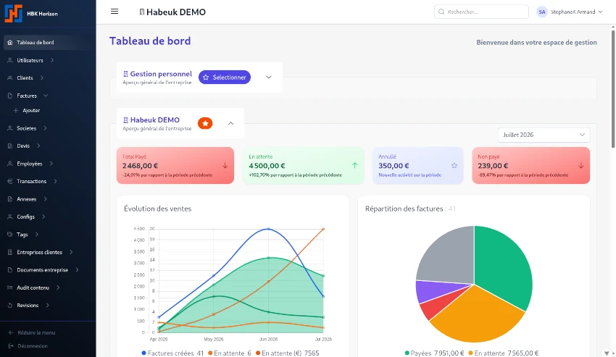Screen dimensions: 616x357
Task: Click the Tableau de bord home icon
Action: (10, 43)
